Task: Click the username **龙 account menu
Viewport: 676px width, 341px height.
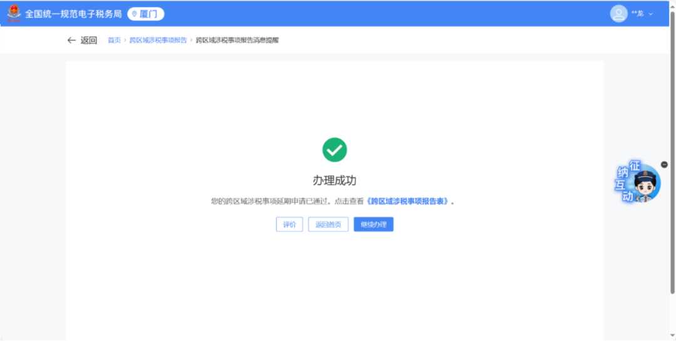Action: coord(637,14)
